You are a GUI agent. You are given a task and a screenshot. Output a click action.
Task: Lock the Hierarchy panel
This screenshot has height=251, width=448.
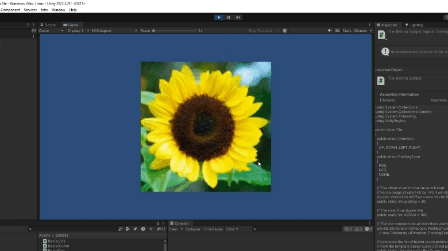point(28,25)
